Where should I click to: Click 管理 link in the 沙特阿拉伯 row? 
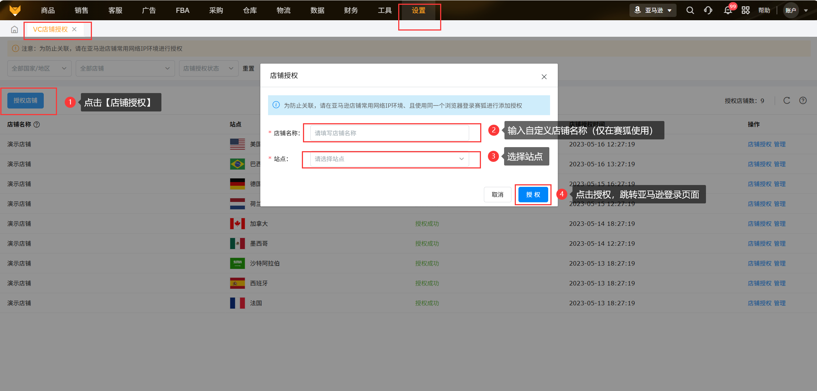tap(780, 263)
